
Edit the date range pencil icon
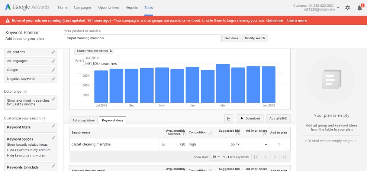pyautogui.click(x=54, y=99)
